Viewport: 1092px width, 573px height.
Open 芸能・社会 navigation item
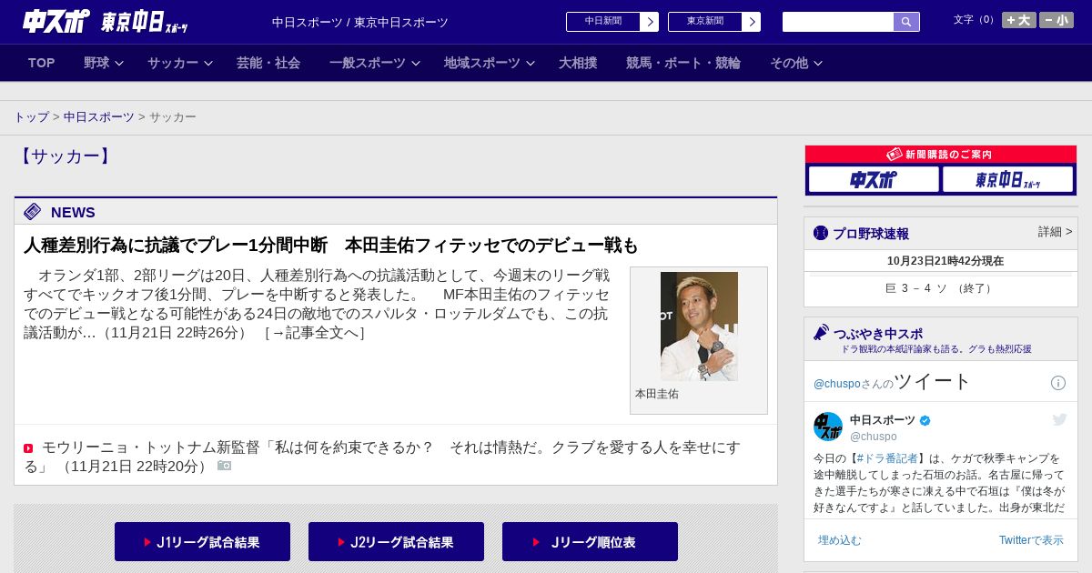tap(268, 63)
